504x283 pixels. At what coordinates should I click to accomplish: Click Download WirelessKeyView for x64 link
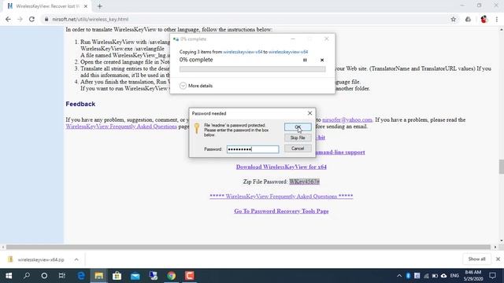click(x=281, y=167)
